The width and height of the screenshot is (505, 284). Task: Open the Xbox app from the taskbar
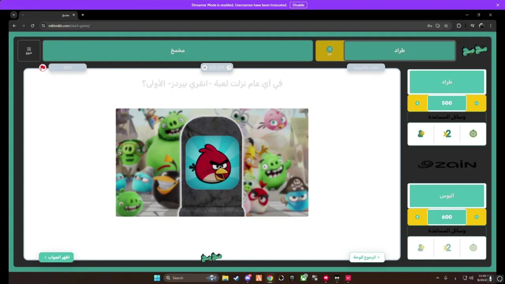(x=303, y=278)
